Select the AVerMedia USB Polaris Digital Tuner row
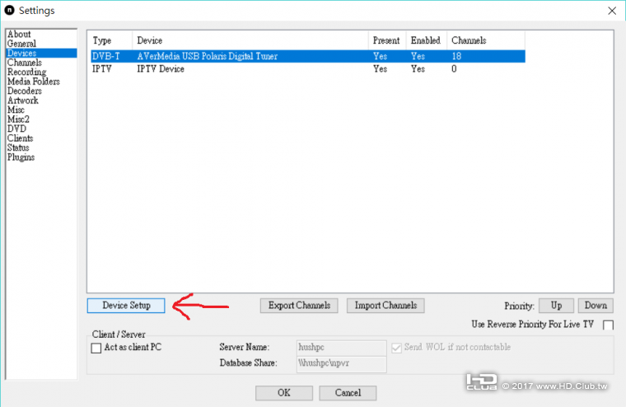626x407 pixels. tap(308, 56)
